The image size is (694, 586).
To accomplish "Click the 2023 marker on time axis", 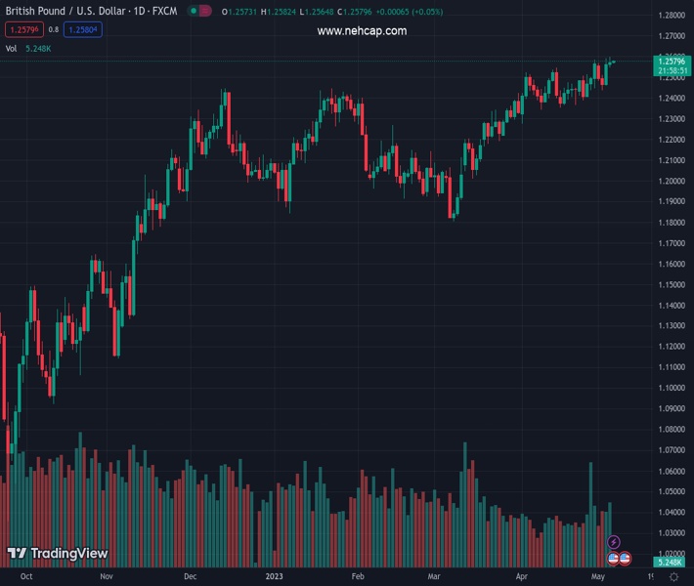I will (276, 577).
